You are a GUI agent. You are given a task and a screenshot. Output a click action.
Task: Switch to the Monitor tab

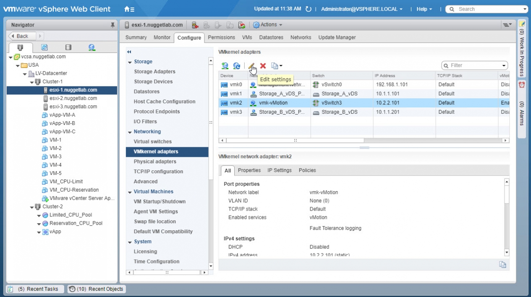162,37
